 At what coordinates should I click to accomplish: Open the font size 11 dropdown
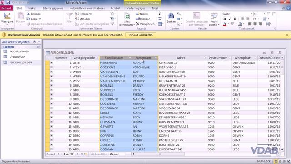[x=264, y=14]
